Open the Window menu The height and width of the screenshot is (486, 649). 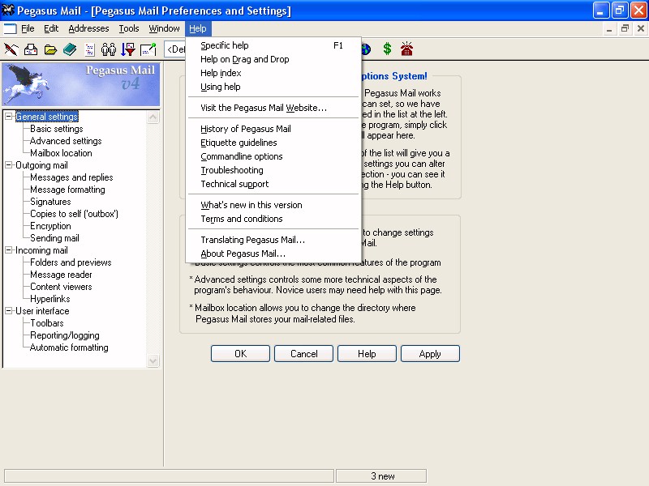(x=164, y=28)
